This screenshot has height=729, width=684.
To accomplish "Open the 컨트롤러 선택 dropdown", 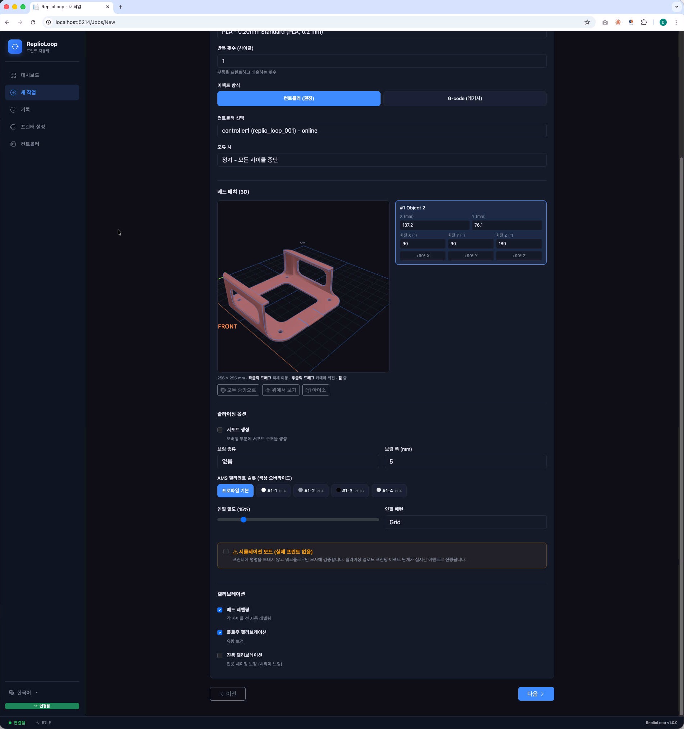I will pyautogui.click(x=382, y=131).
